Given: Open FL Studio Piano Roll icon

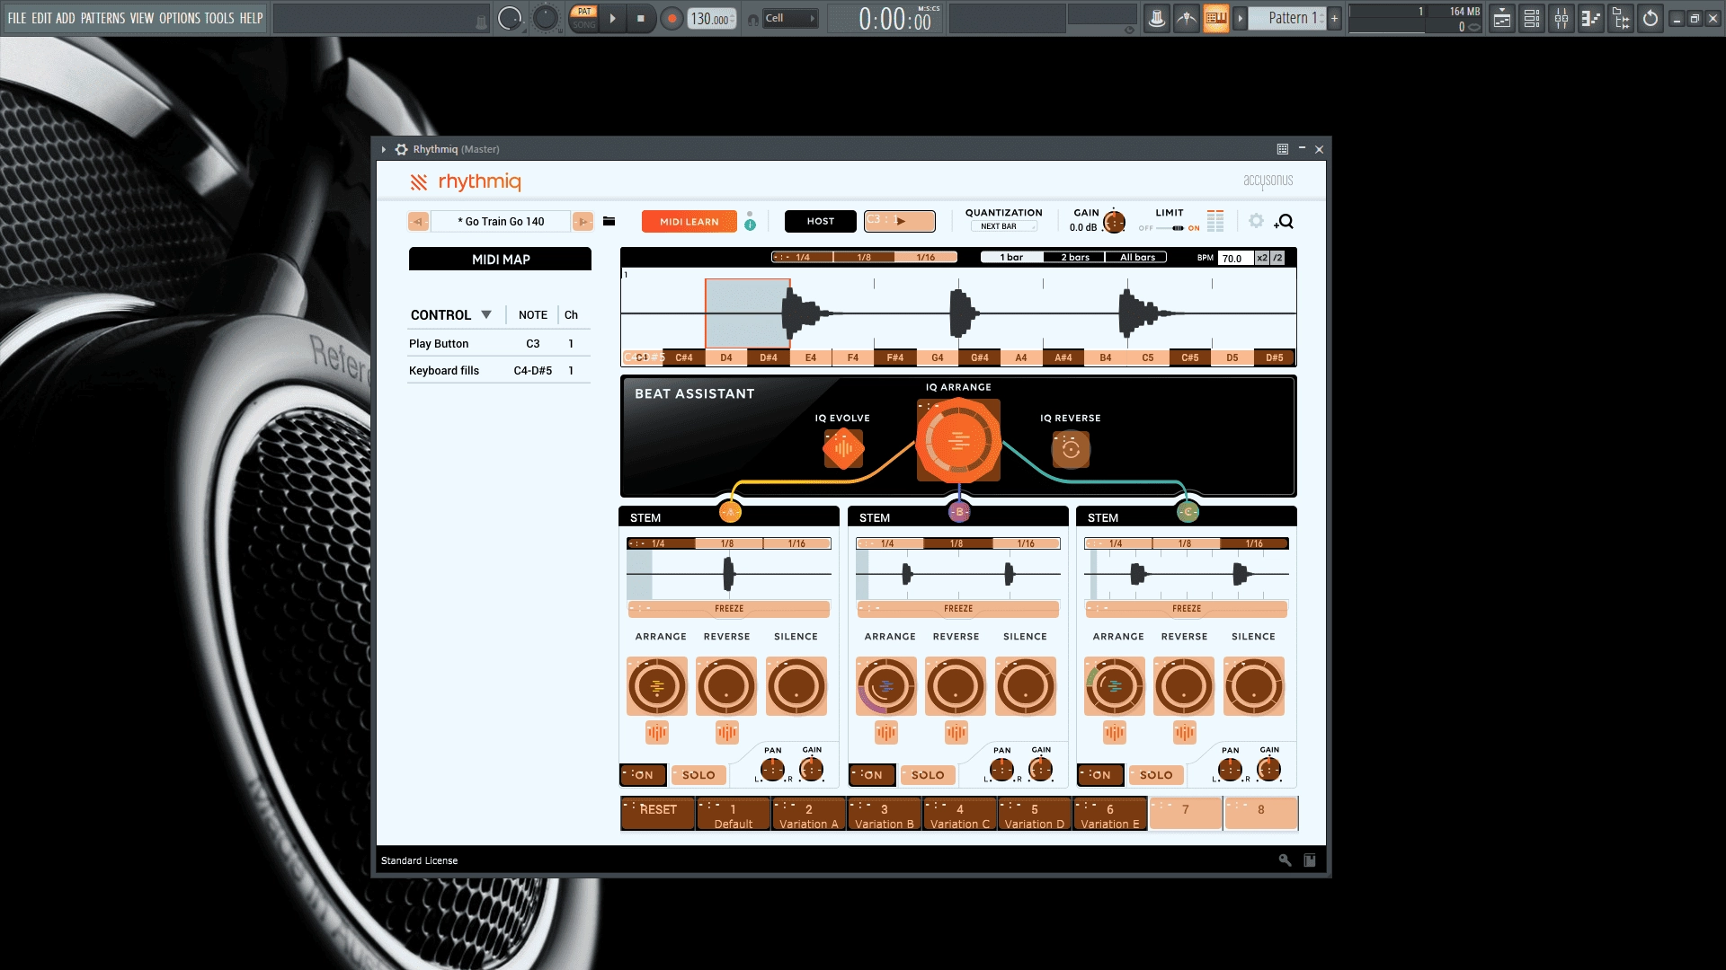Looking at the screenshot, I should [1591, 18].
